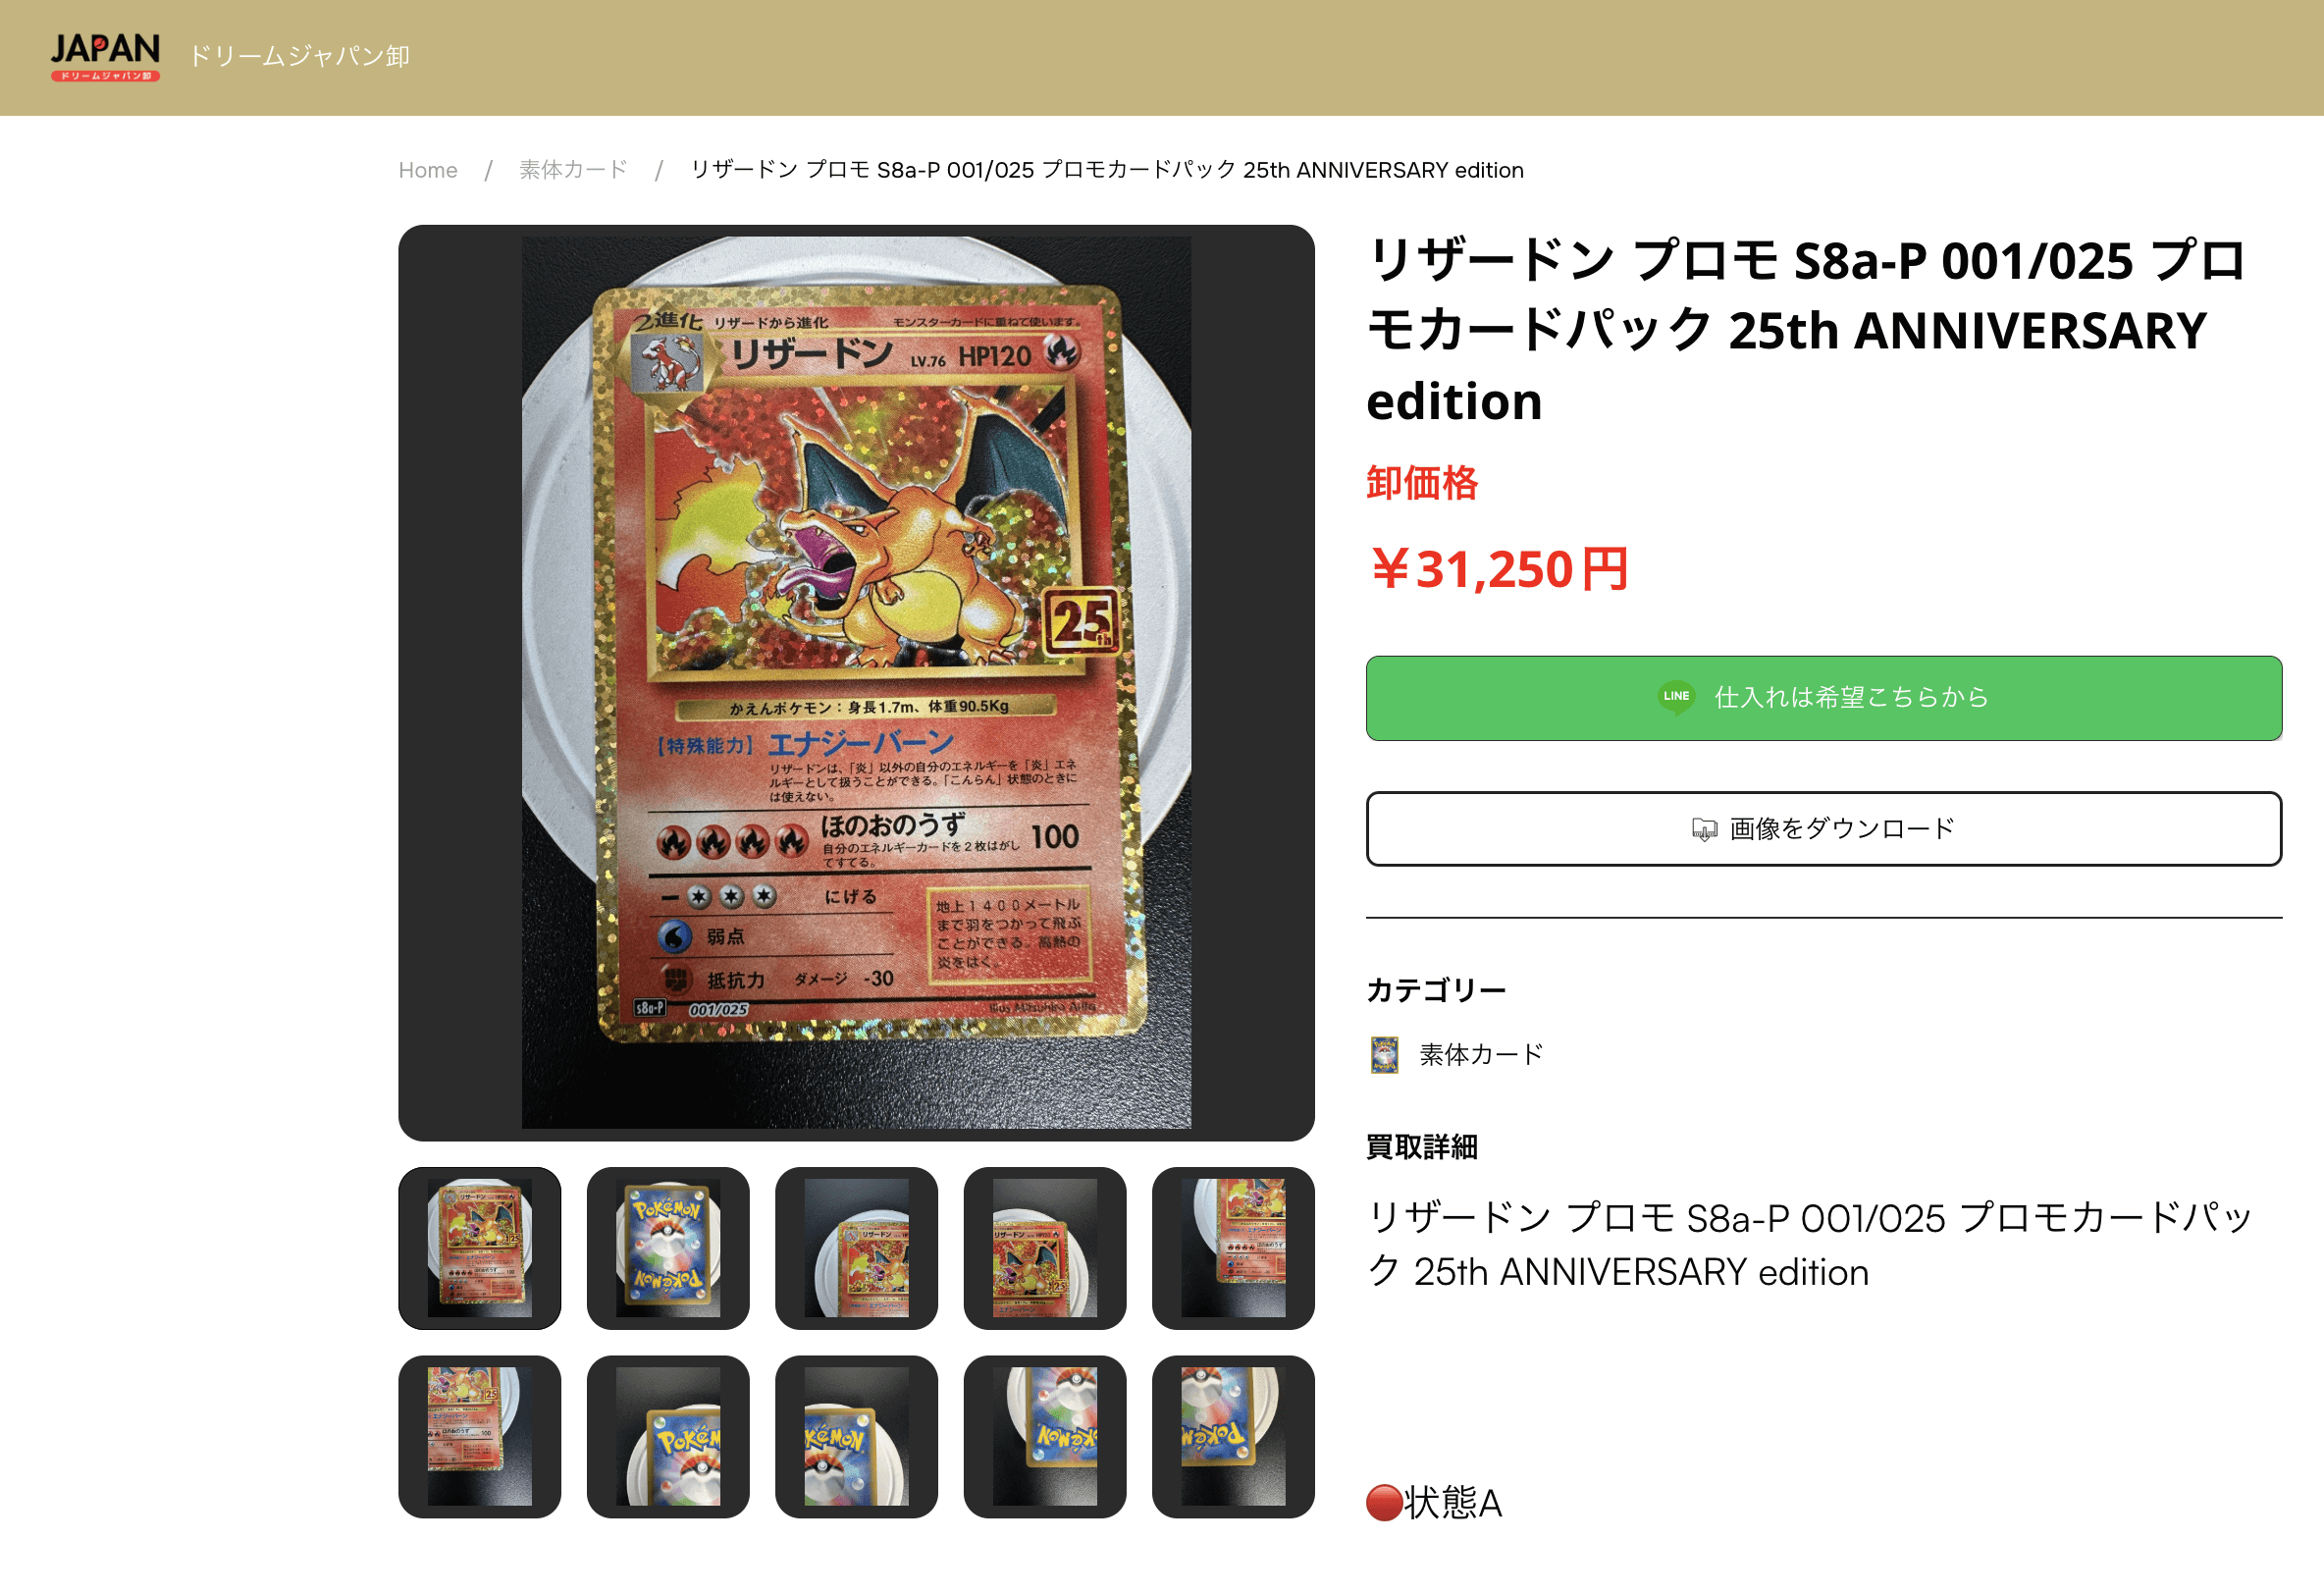
Task: Select the last thumbnail in first row
Action: click(1233, 1248)
